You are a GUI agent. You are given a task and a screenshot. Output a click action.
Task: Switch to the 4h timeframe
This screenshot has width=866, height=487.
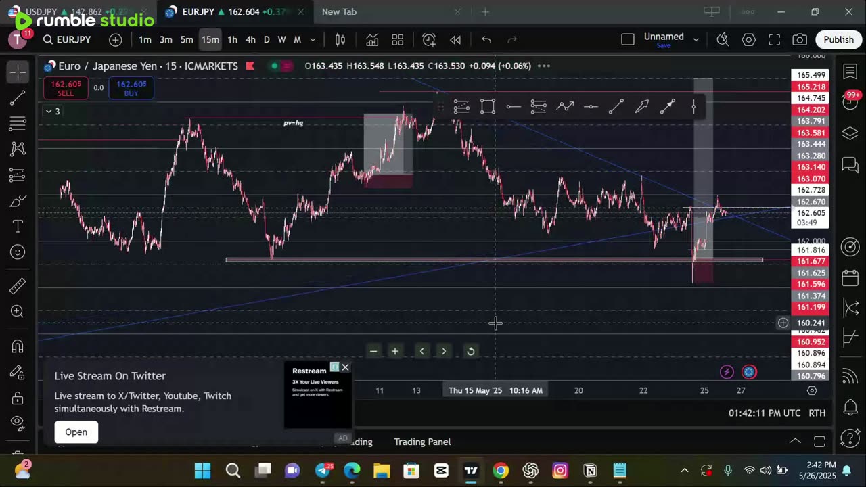(x=250, y=40)
